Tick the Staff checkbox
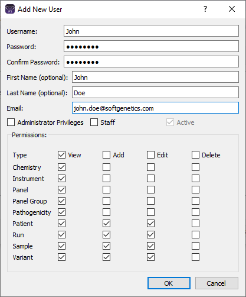Viewport: 246px width, 297px height. click(x=94, y=122)
